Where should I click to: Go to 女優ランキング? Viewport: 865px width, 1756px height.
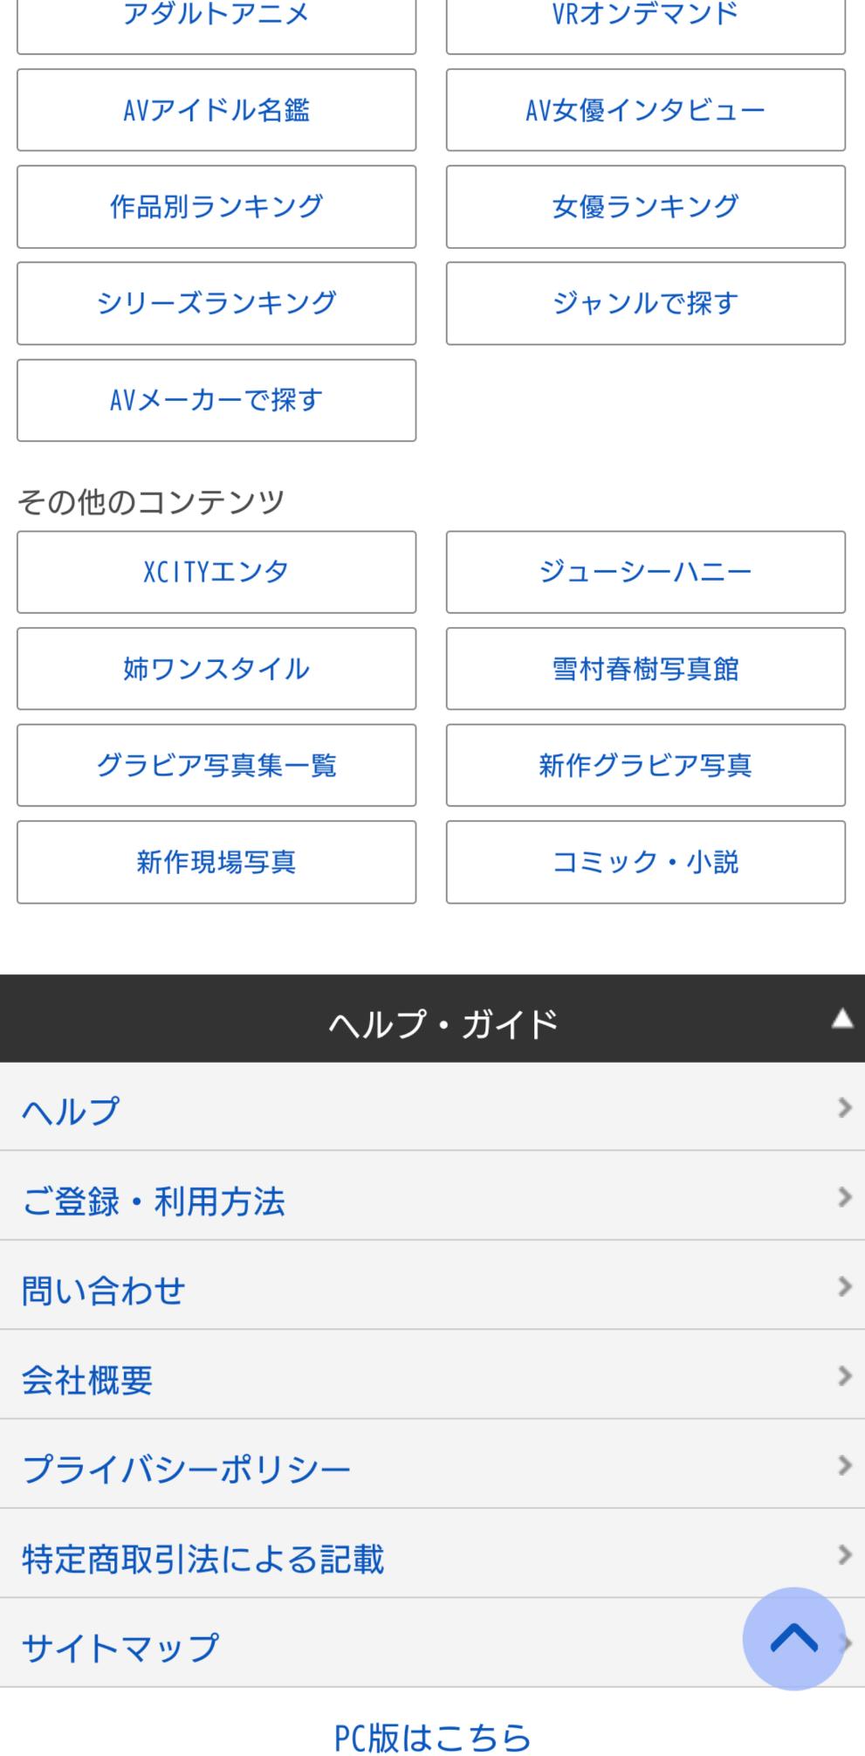tap(646, 207)
